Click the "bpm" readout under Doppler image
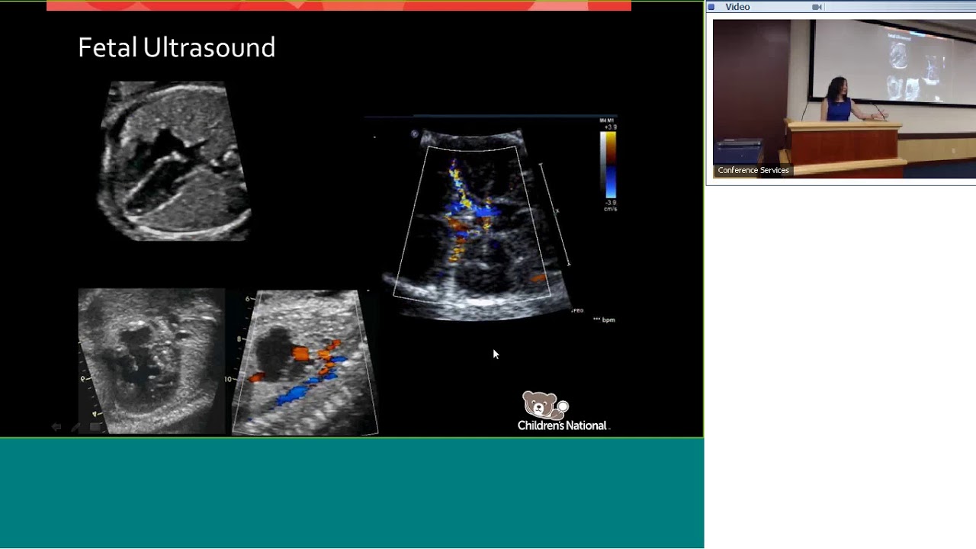Viewport: 976px width, 549px height. click(x=604, y=320)
